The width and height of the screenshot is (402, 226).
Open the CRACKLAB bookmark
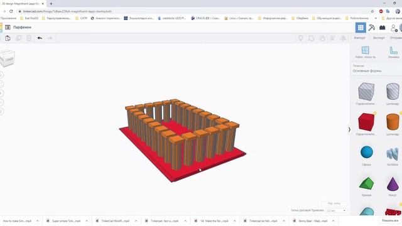coord(205,18)
